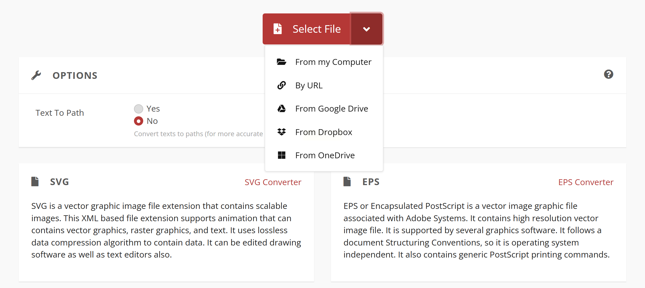This screenshot has width=645, height=288.
Task: Select No for Text To Path
Action: pyautogui.click(x=138, y=121)
